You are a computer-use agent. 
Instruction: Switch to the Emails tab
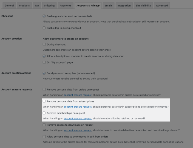click(x=109, y=5)
